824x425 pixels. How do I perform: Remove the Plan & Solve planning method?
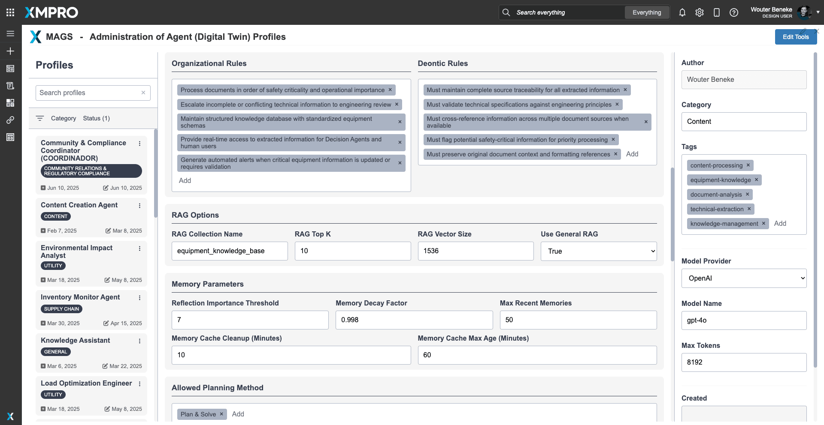pos(221,414)
